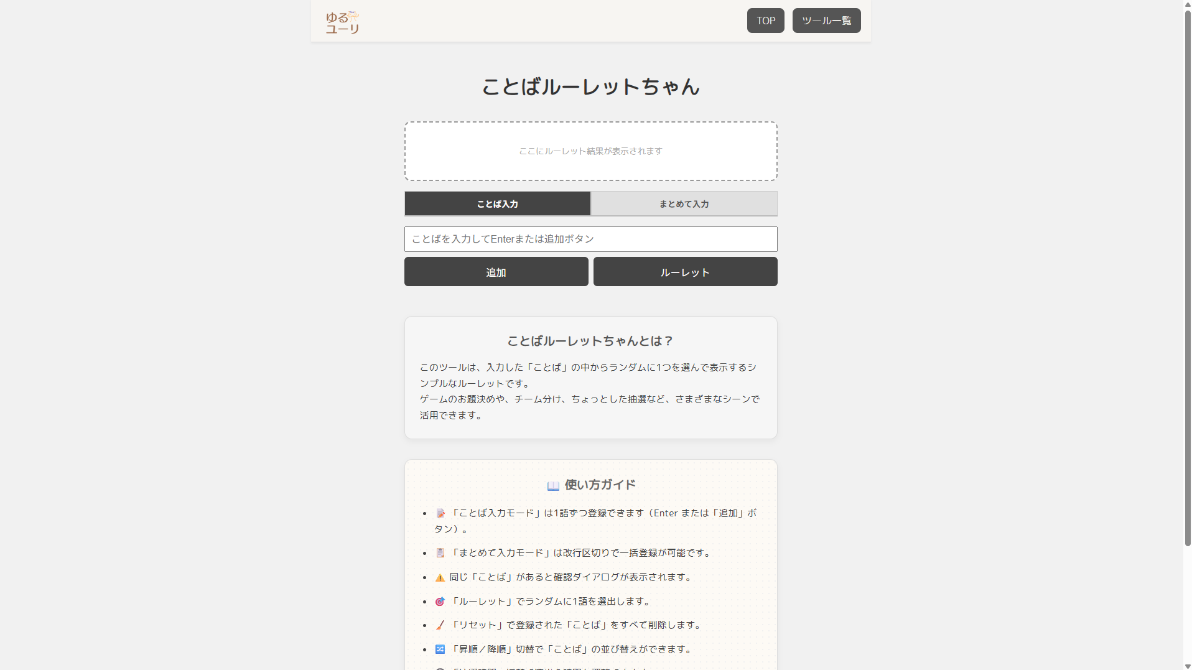Spin with the ルーレット button
Viewport: 1192px width, 670px height.
pos(685,272)
